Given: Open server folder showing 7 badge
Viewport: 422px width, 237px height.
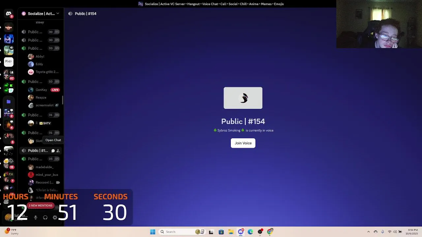Looking at the screenshot, I should (9, 177).
